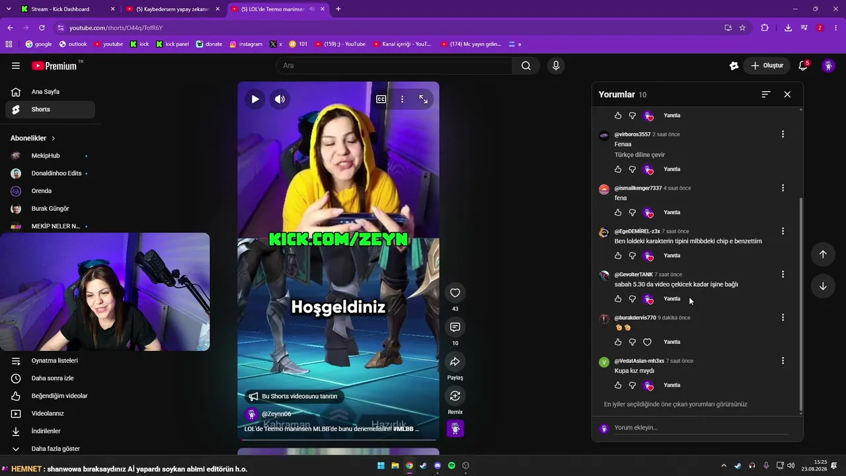Dislike the comment by @VedatAslan-mh3xs

pyautogui.click(x=633, y=385)
